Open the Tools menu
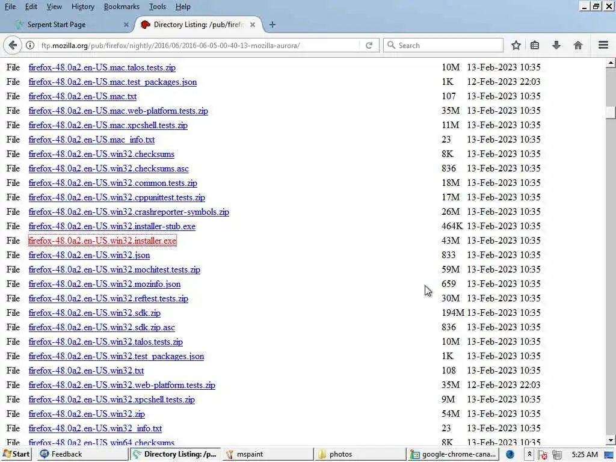The height and width of the screenshot is (462, 616). tap(158, 7)
